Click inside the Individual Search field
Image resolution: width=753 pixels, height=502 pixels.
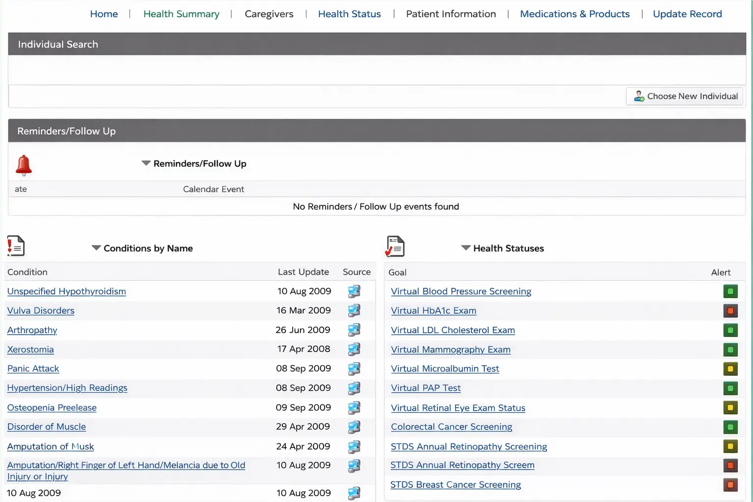coord(376,70)
